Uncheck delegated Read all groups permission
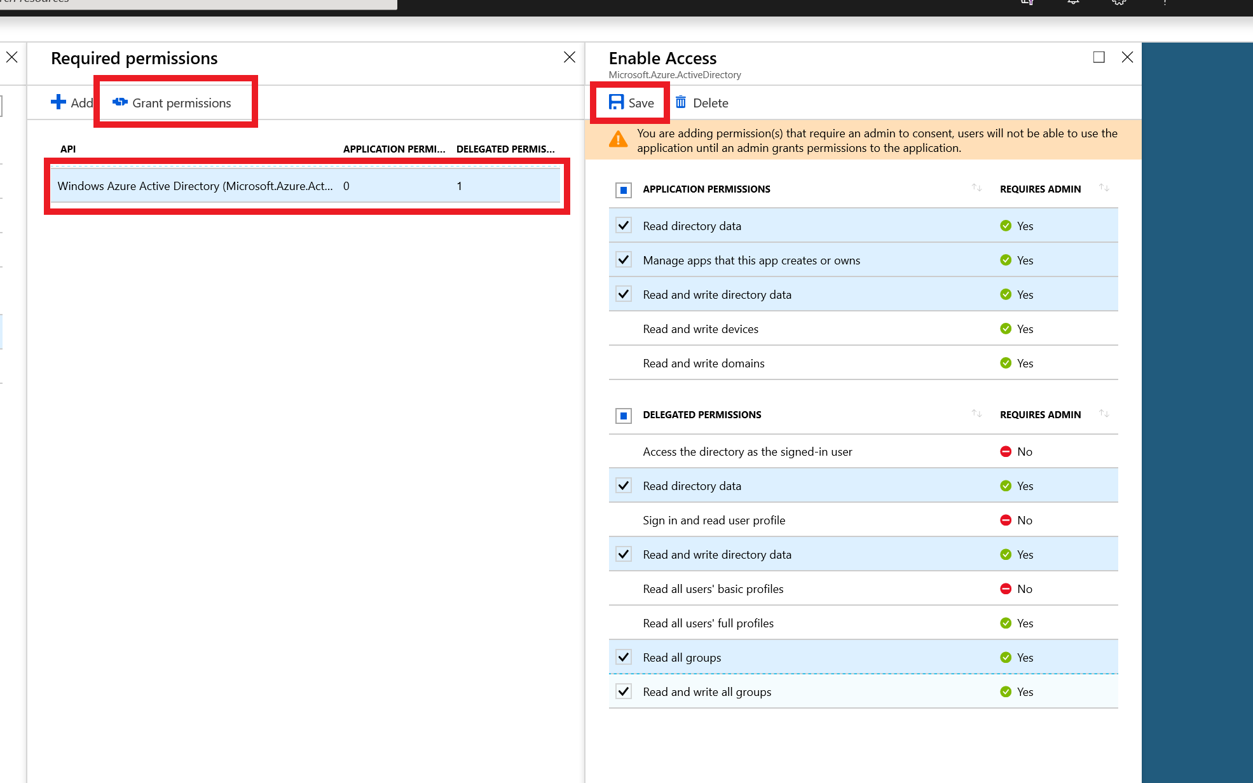Screen dimensions: 1253x783 pyautogui.click(x=624, y=657)
